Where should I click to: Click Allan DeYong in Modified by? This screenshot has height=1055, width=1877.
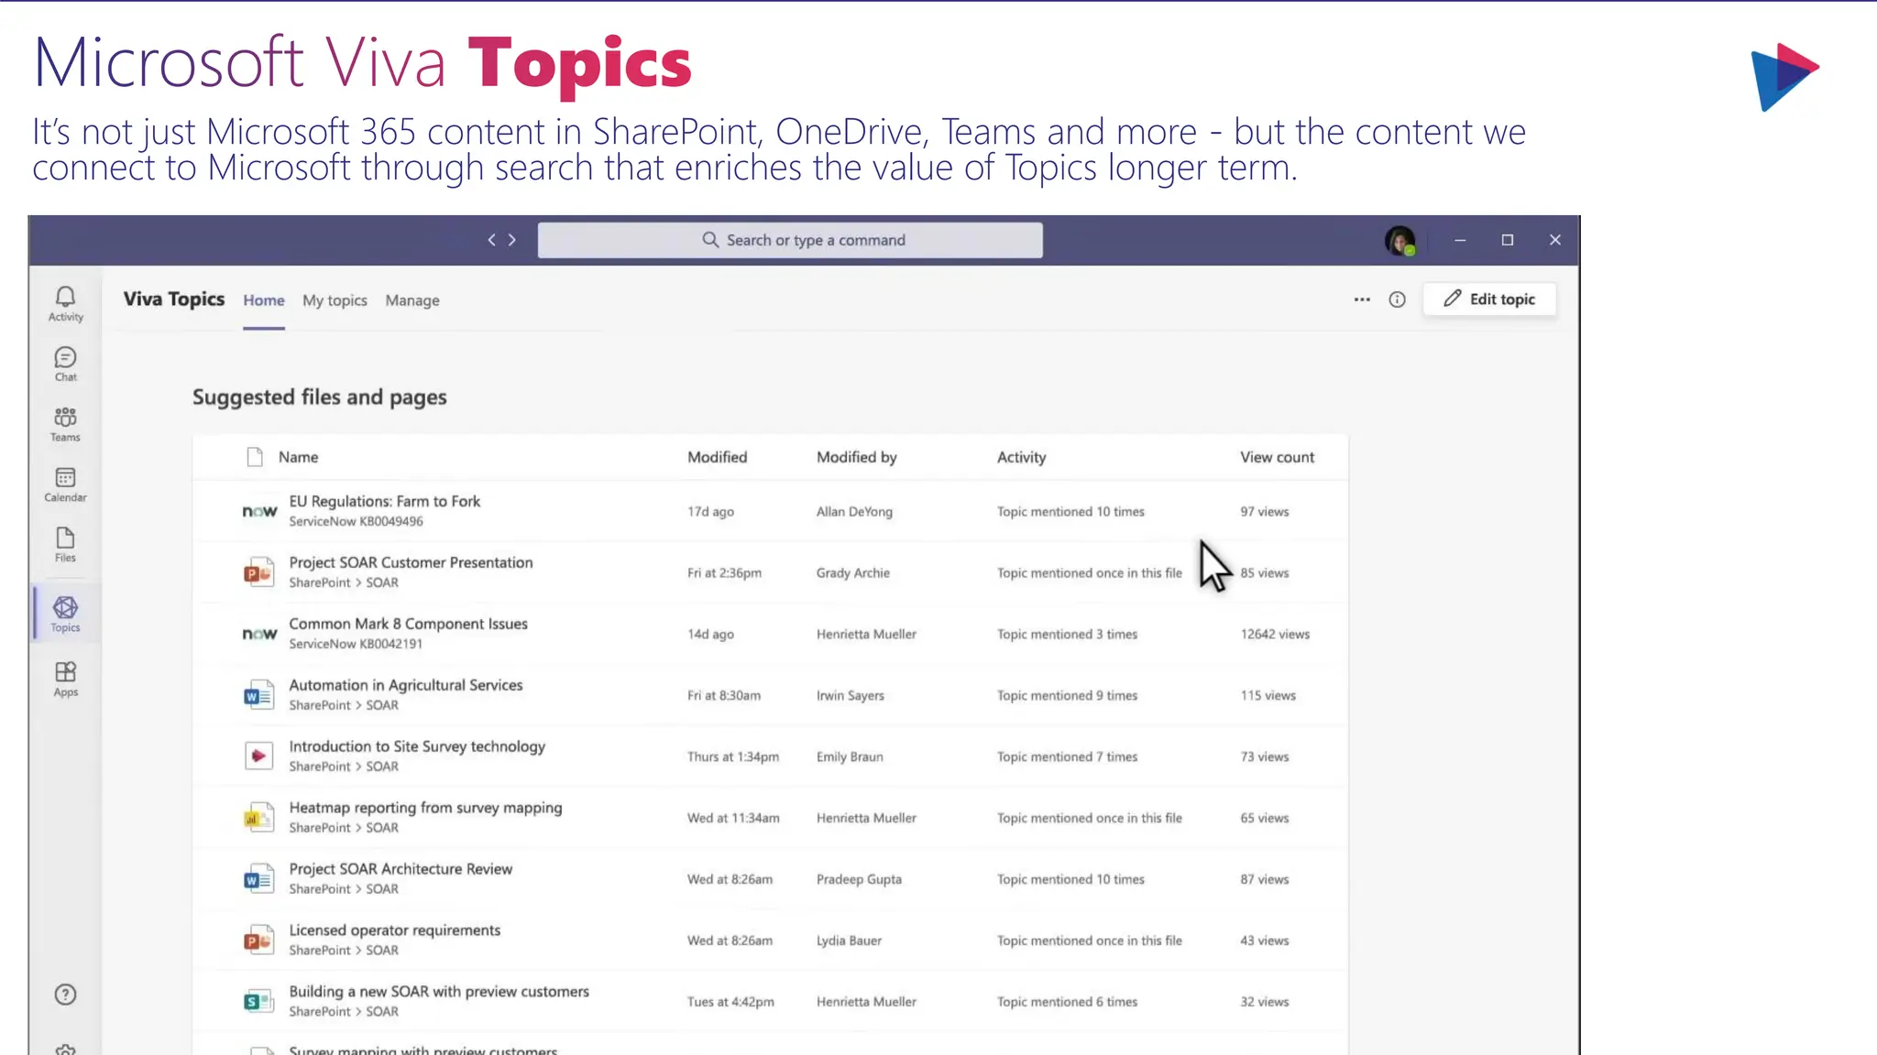(854, 512)
